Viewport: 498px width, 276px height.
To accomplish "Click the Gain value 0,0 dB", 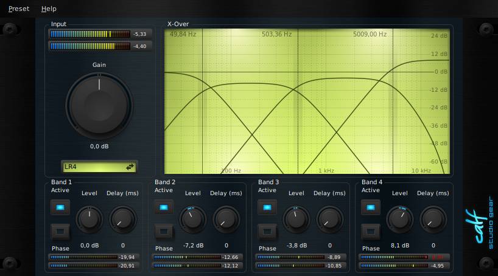I will coord(99,147).
